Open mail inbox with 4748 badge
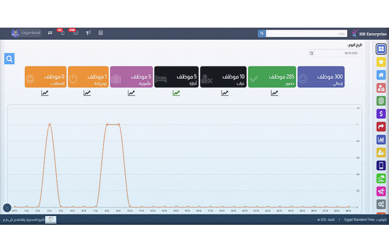This screenshot has height=252, width=389. point(75,33)
